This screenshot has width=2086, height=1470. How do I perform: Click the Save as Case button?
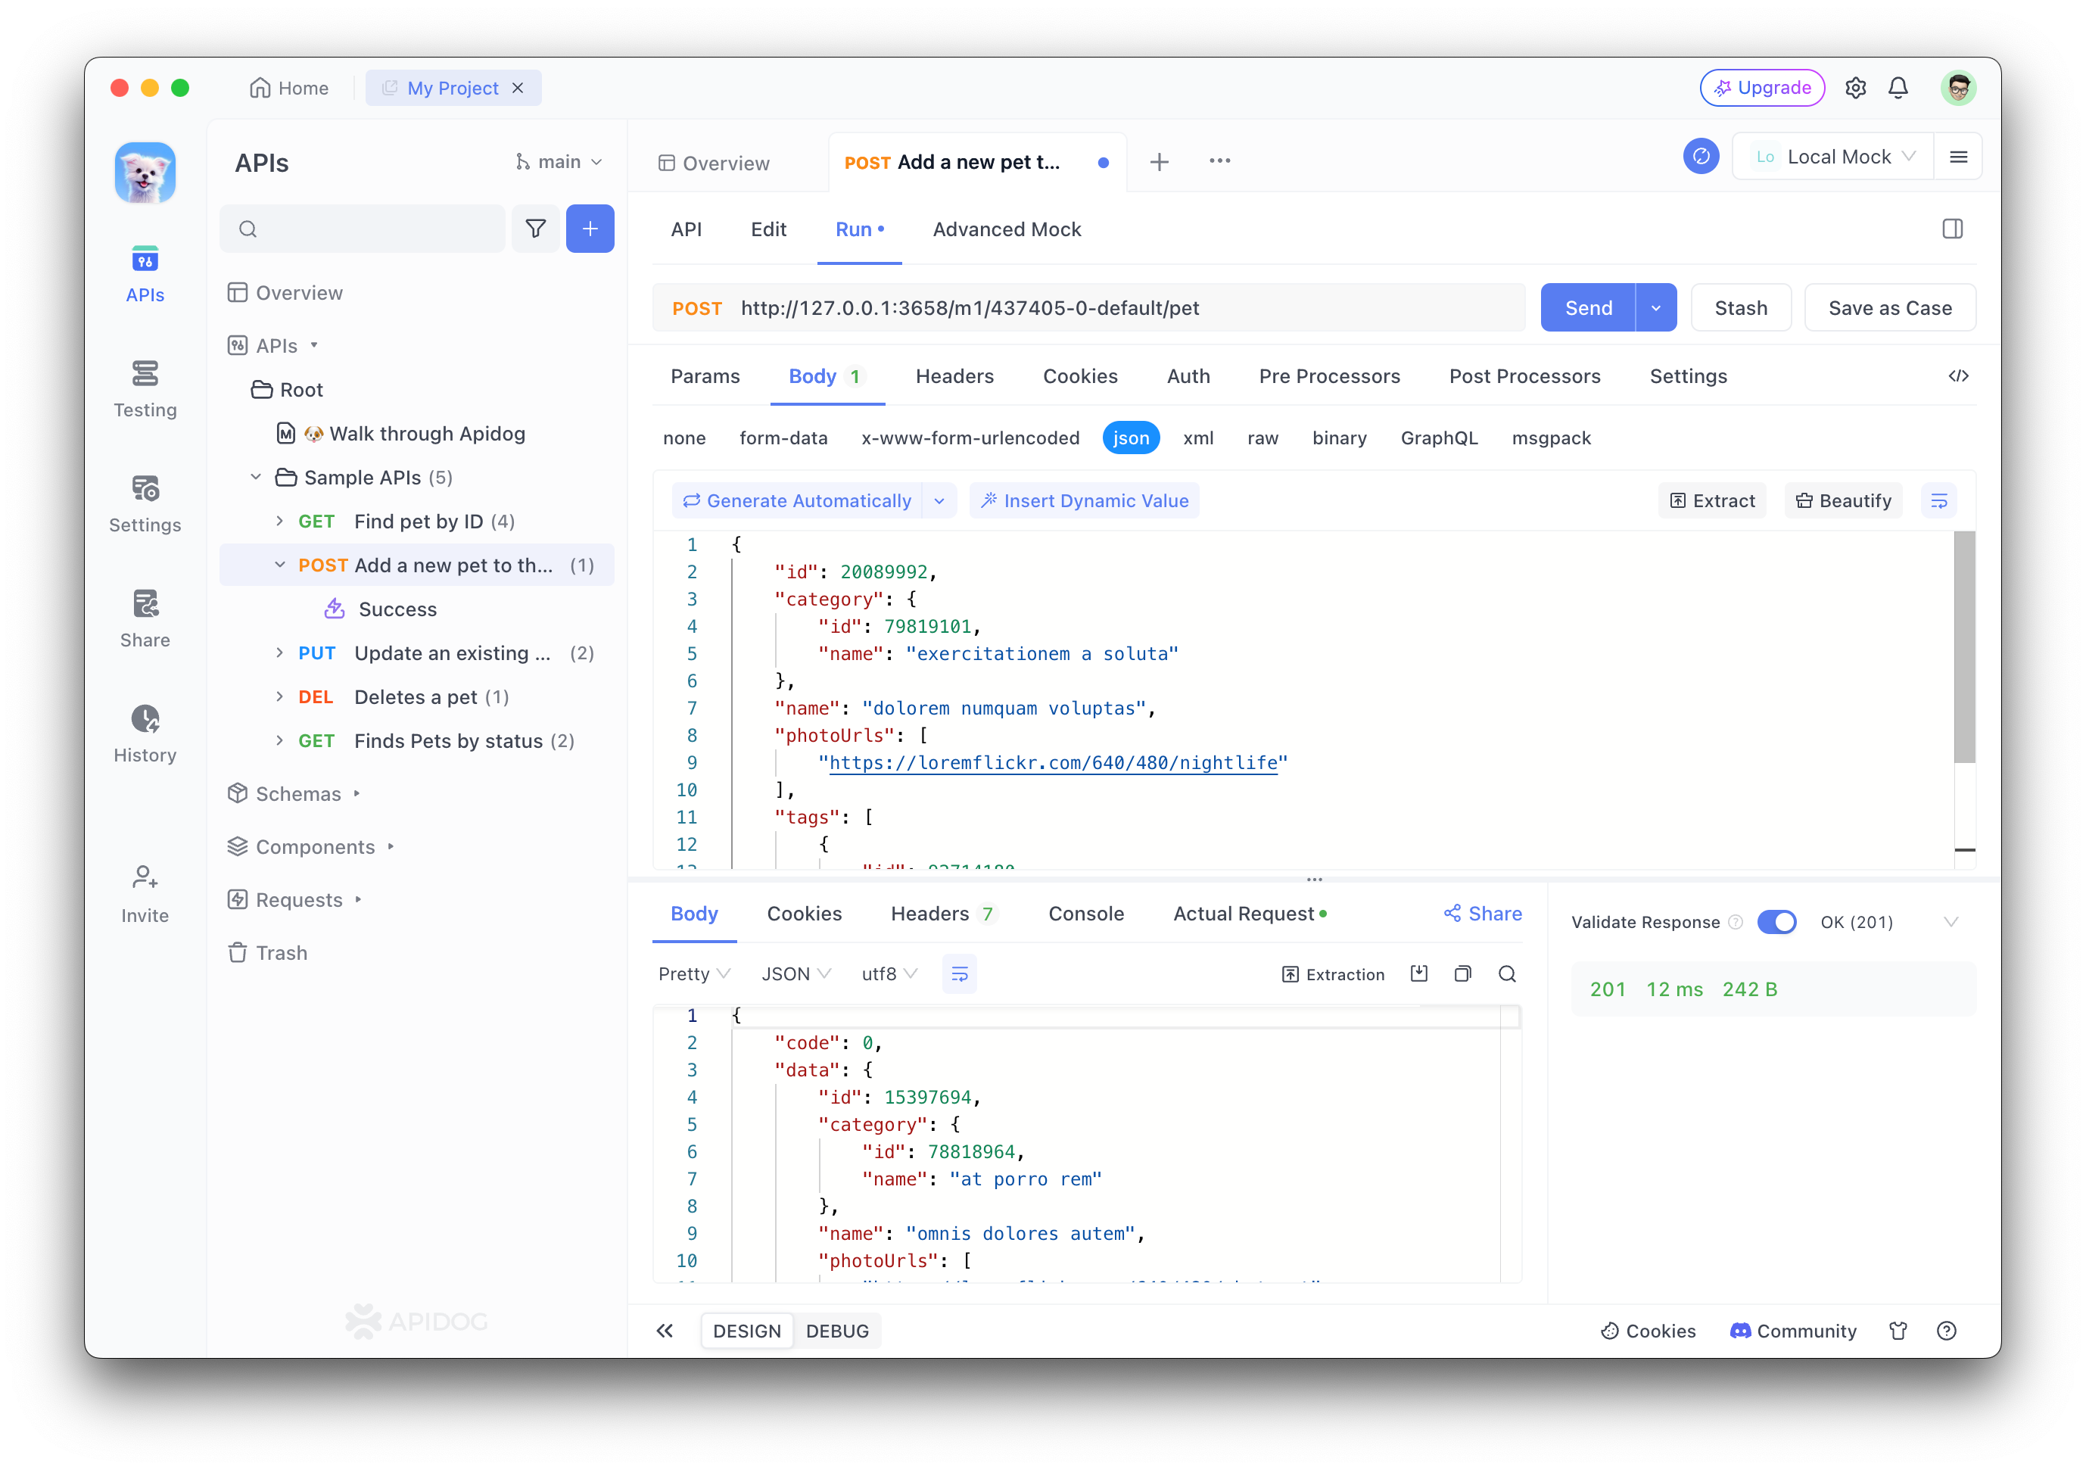[x=1889, y=308]
